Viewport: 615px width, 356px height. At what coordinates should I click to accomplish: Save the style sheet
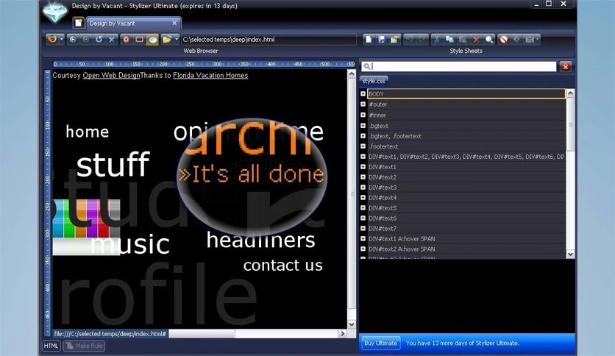382,39
